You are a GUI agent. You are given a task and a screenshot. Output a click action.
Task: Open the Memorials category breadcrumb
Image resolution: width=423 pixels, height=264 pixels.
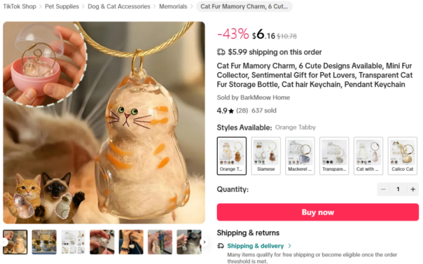click(173, 7)
